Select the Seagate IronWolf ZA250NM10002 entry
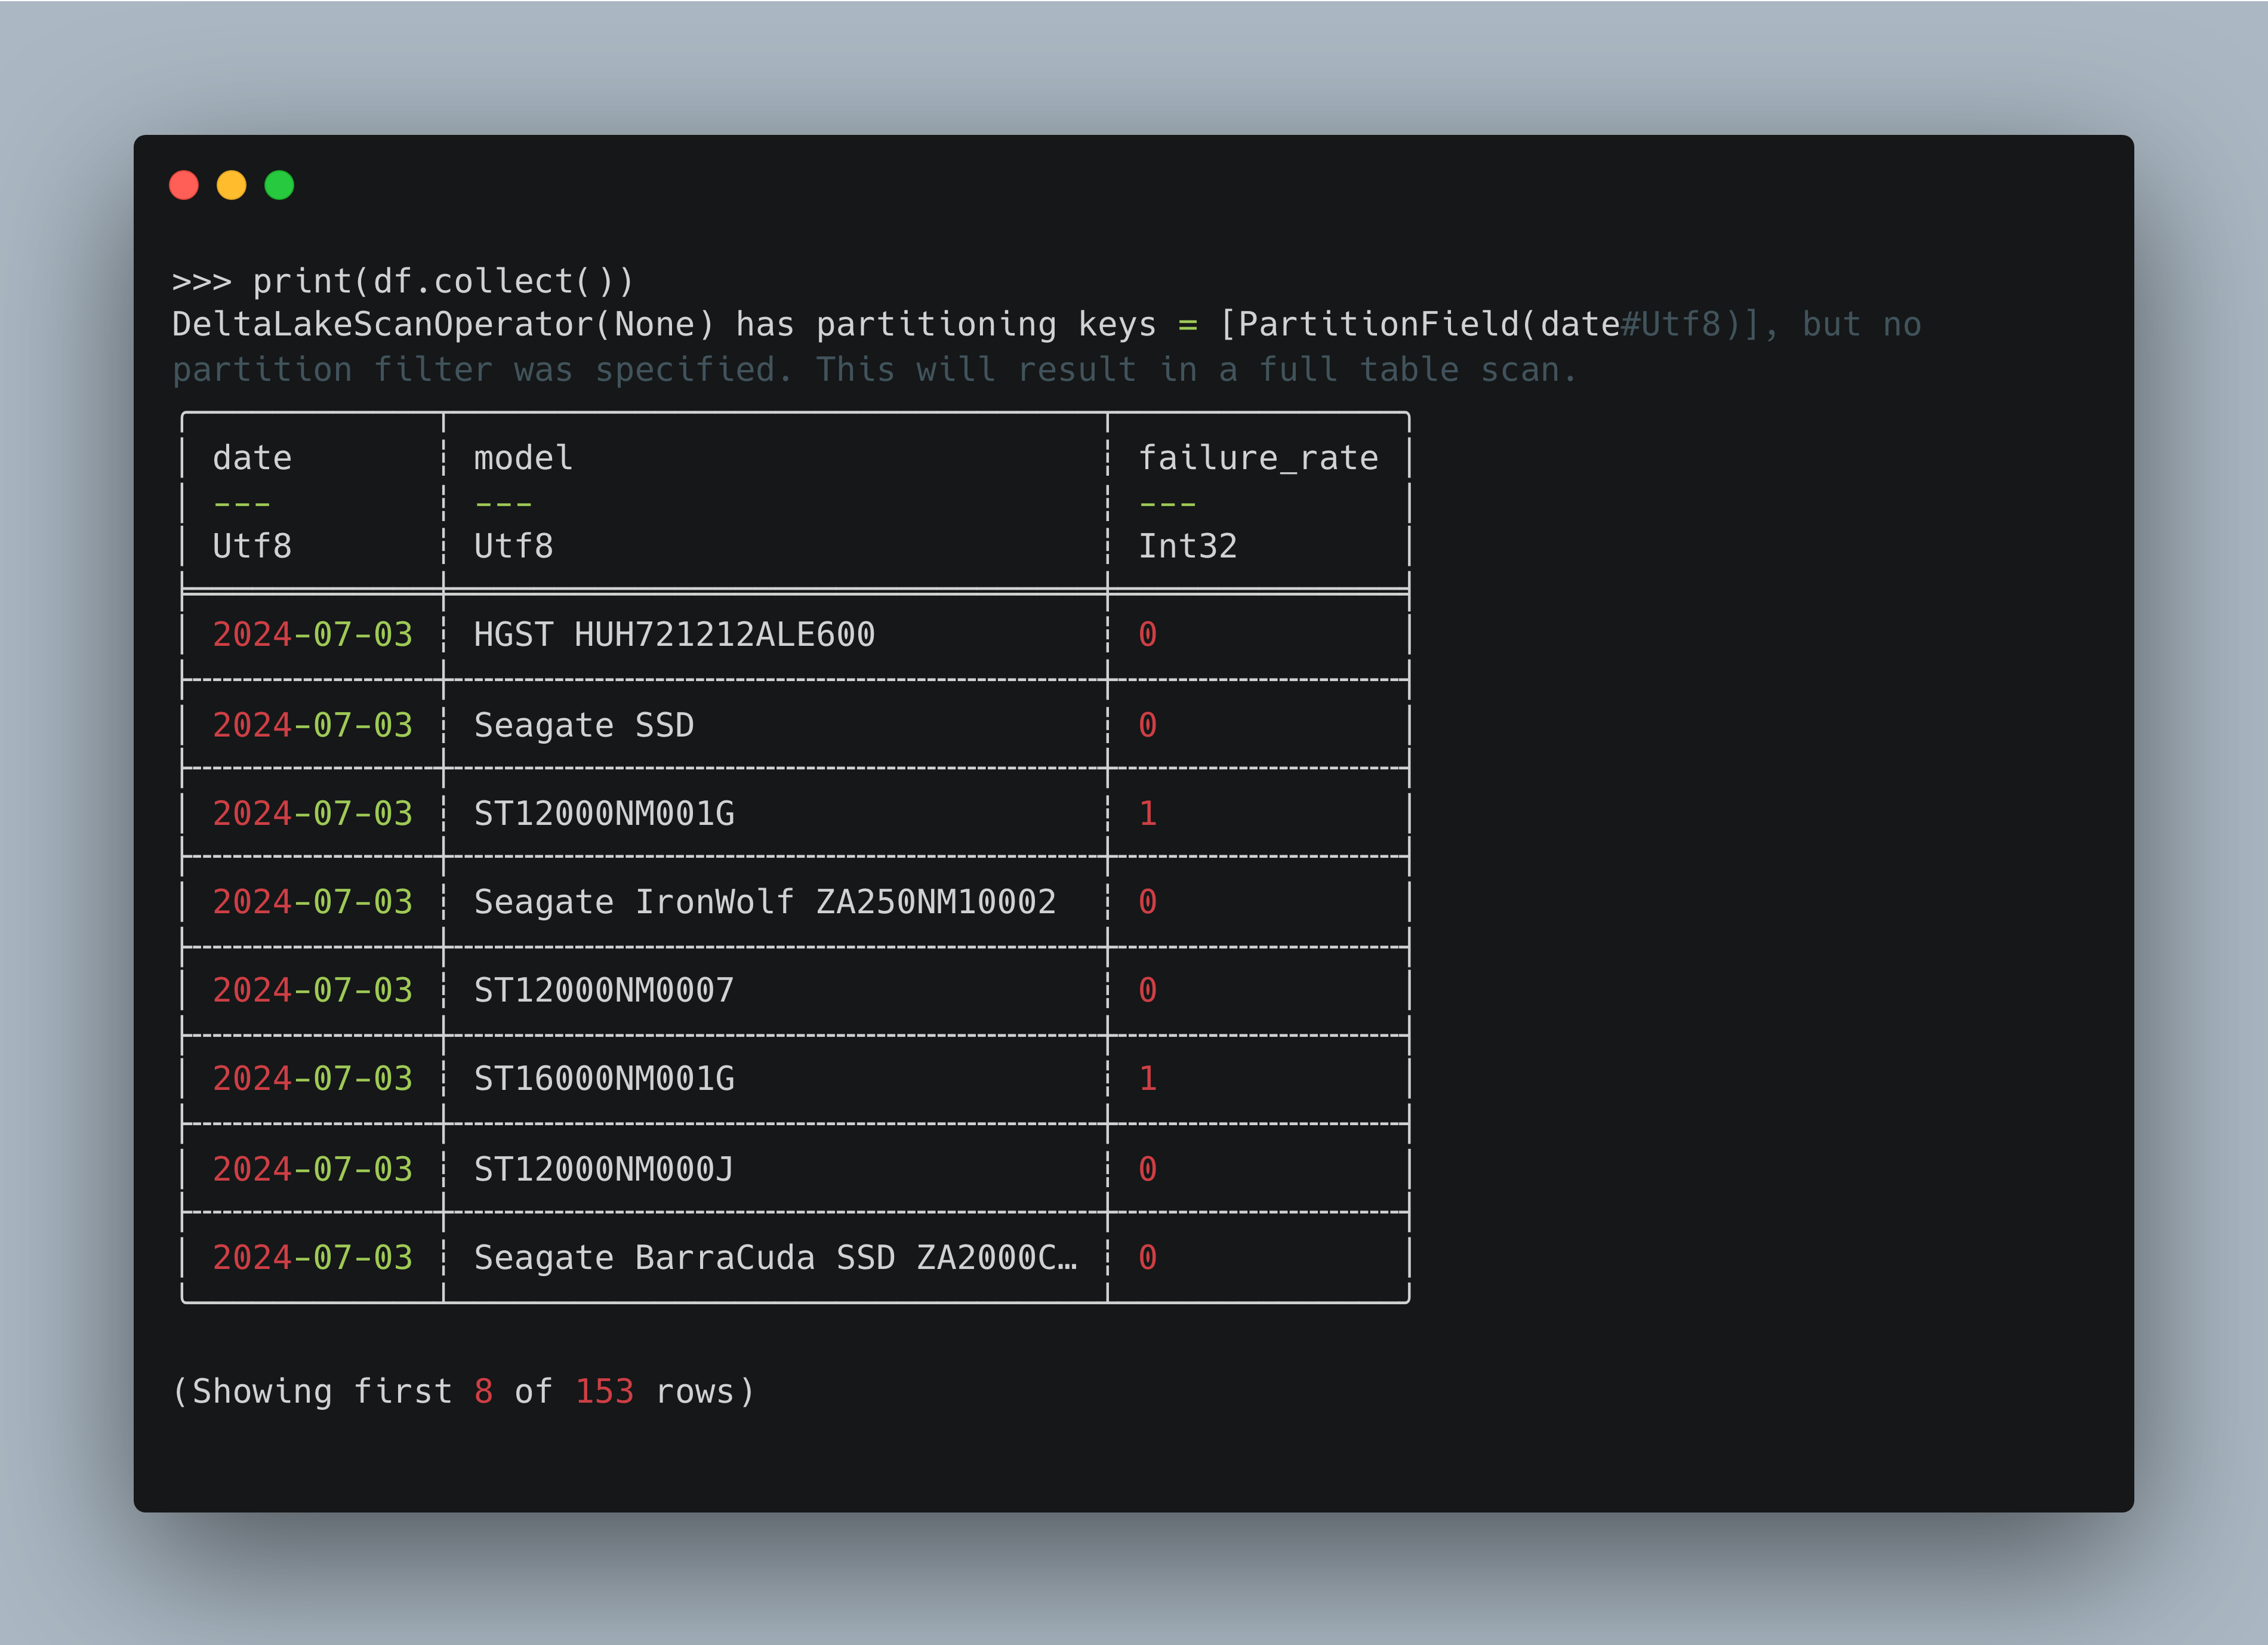The width and height of the screenshot is (2268, 1645). coord(765,901)
